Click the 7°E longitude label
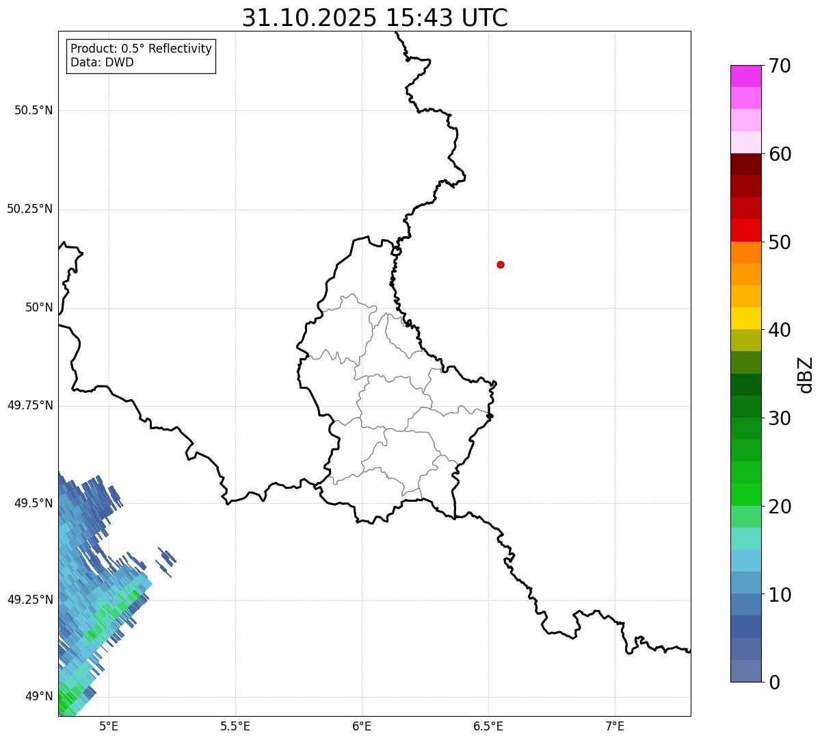The image size is (822, 740). coord(615,726)
